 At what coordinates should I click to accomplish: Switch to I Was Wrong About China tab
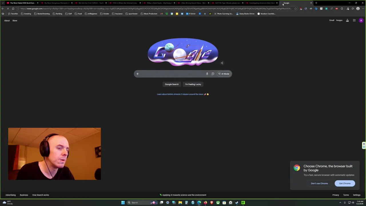(194, 3)
